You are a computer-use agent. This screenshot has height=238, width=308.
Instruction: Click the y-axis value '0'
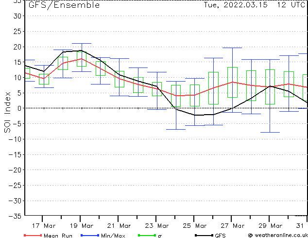(19, 108)
